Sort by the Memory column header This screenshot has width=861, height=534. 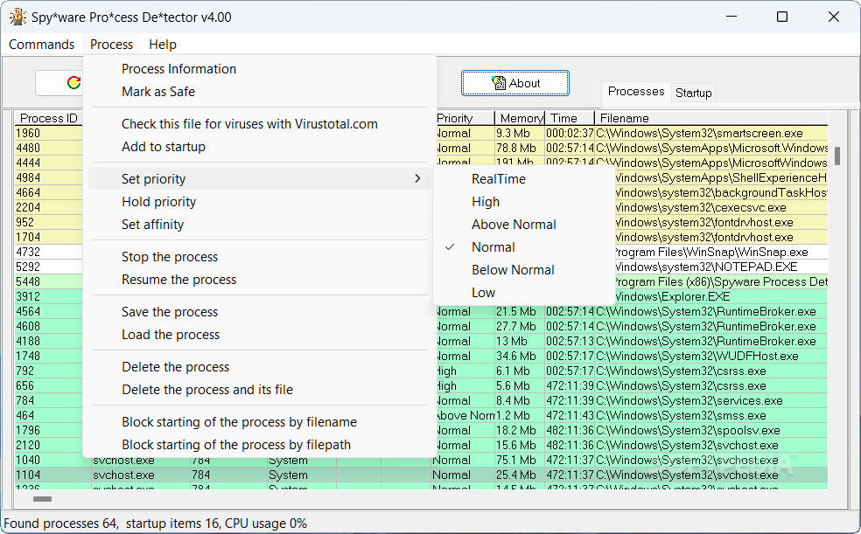[x=520, y=118]
